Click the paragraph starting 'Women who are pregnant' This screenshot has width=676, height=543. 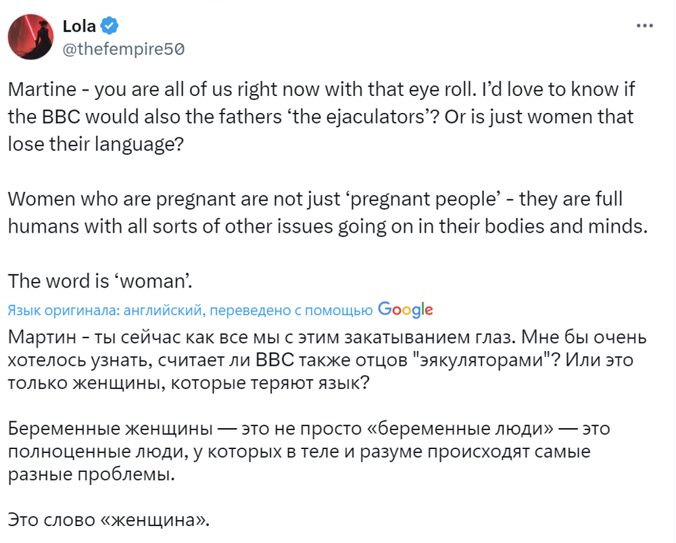point(324,213)
